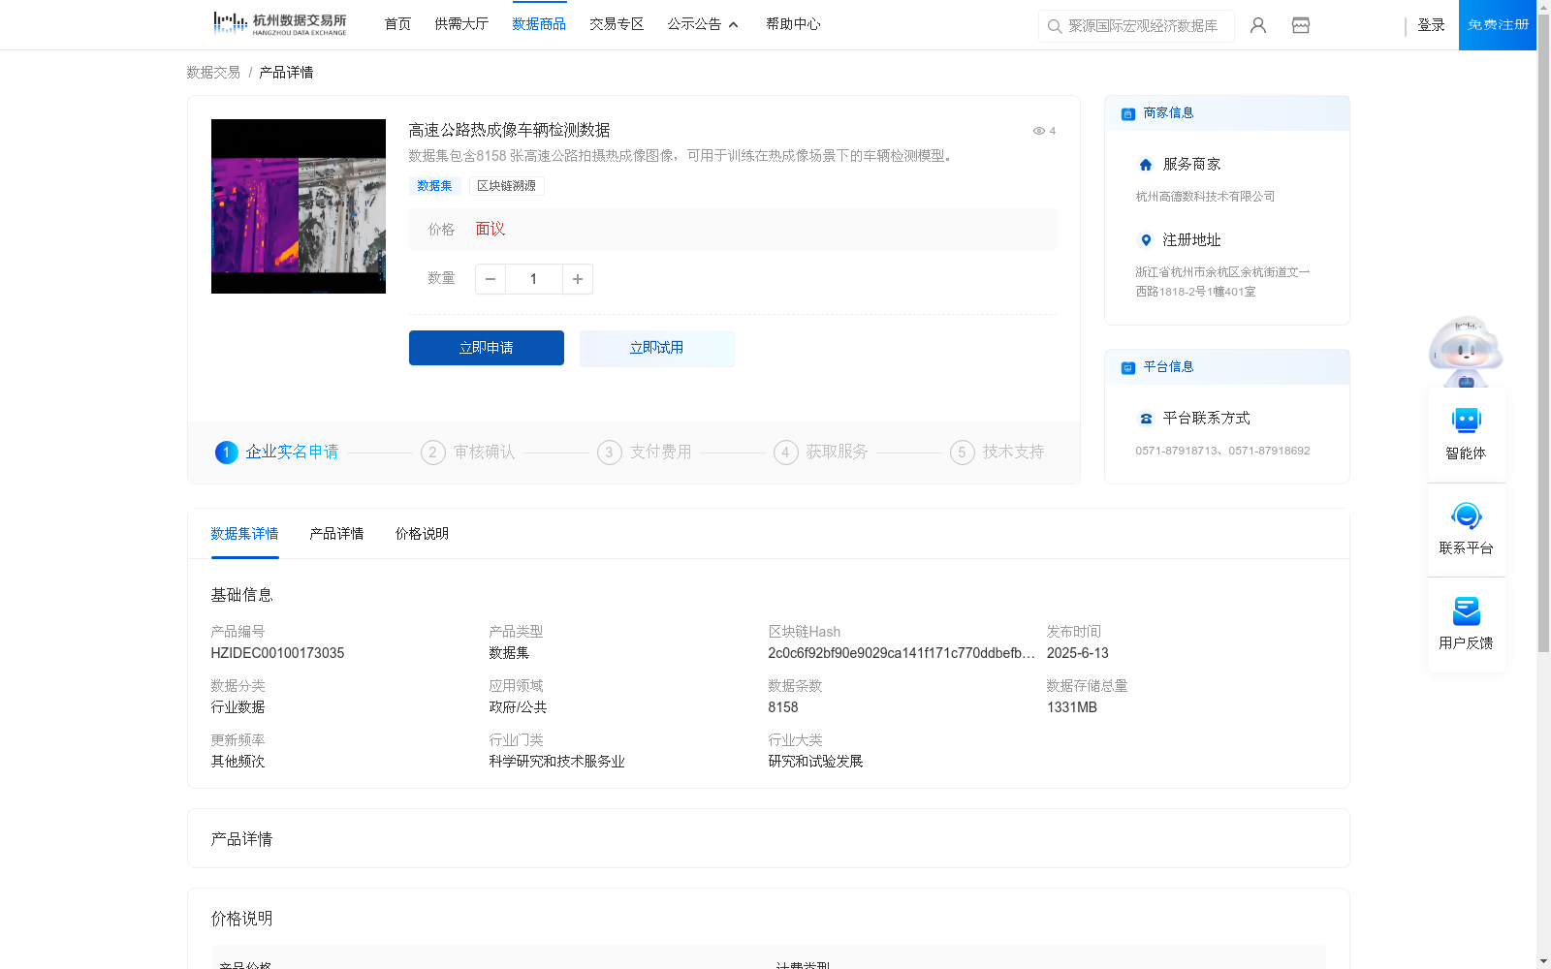
Task: Click step 1 企业实名申请
Action: coord(277,453)
